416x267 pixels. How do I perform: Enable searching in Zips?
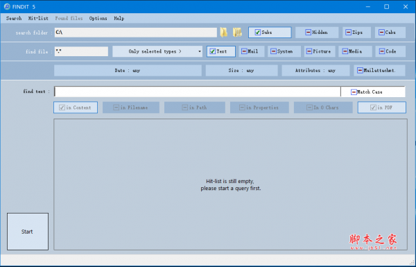[x=356, y=33]
